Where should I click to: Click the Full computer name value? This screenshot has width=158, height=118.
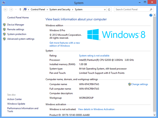pyautogui.click(x=89, y=89)
